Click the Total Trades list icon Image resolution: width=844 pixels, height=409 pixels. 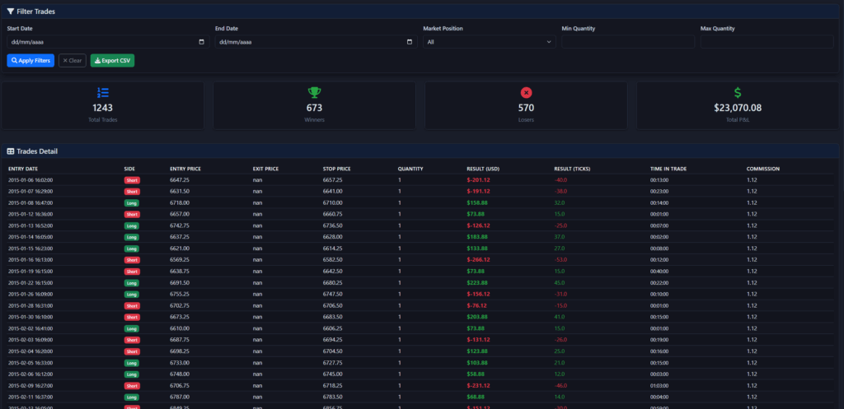click(x=103, y=93)
